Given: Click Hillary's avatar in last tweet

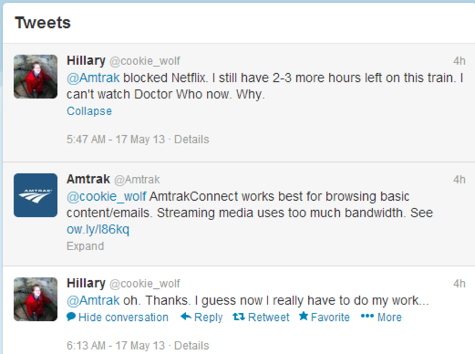Looking at the screenshot, I should click(36, 299).
